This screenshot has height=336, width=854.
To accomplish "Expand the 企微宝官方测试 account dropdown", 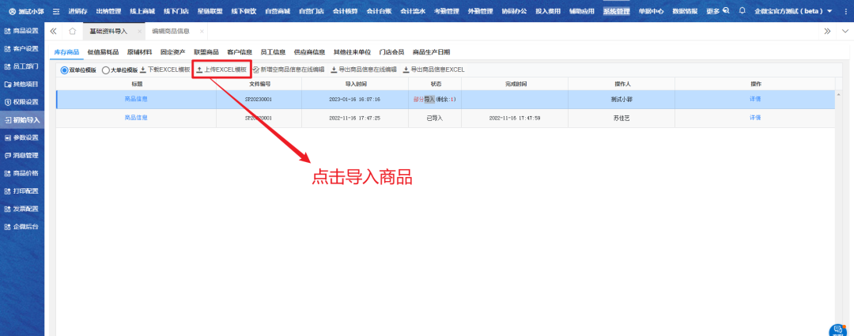I will click(x=829, y=11).
